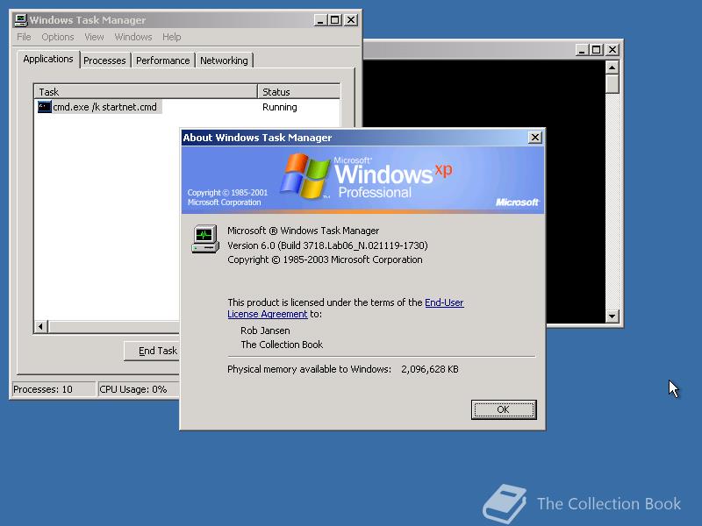Click the 2,096,628 KB memory value
Image resolution: width=702 pixels, height=526 pixels.
(x=429, y=369)
